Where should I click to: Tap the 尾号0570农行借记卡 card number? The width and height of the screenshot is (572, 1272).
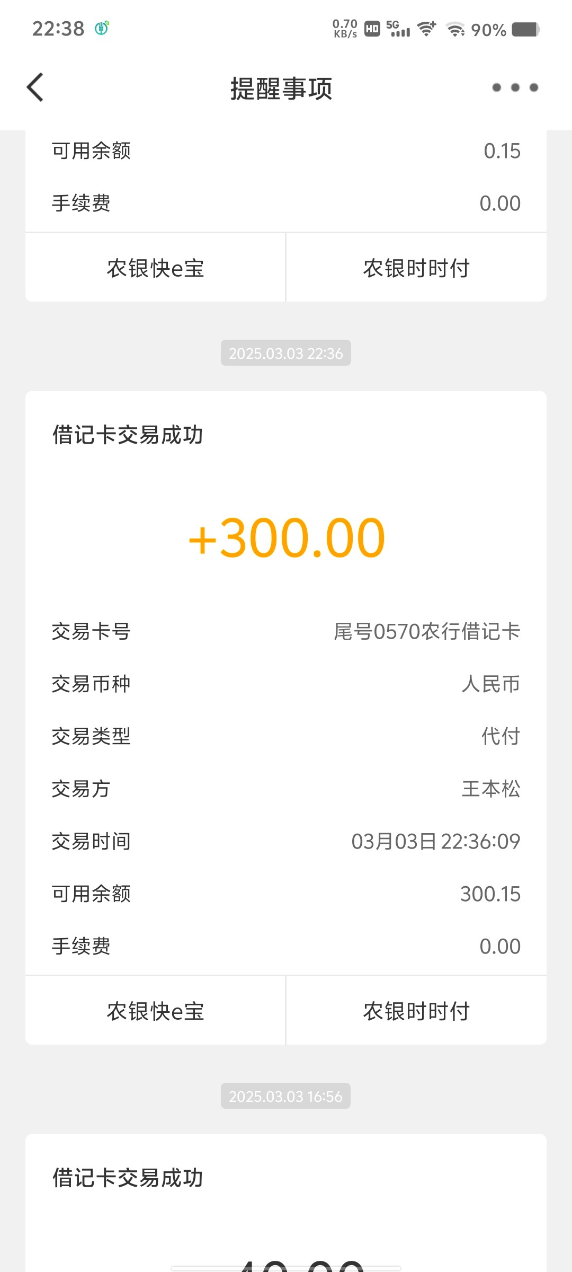point(427,632)
